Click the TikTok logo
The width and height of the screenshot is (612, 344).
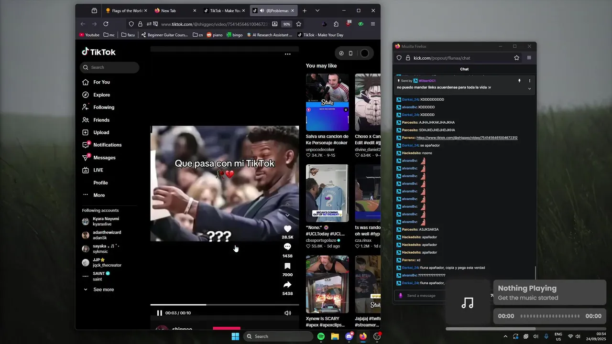click(98, 52)
